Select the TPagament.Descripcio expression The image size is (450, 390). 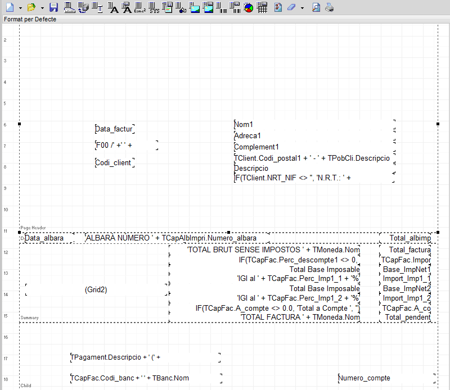coord(146,357)
